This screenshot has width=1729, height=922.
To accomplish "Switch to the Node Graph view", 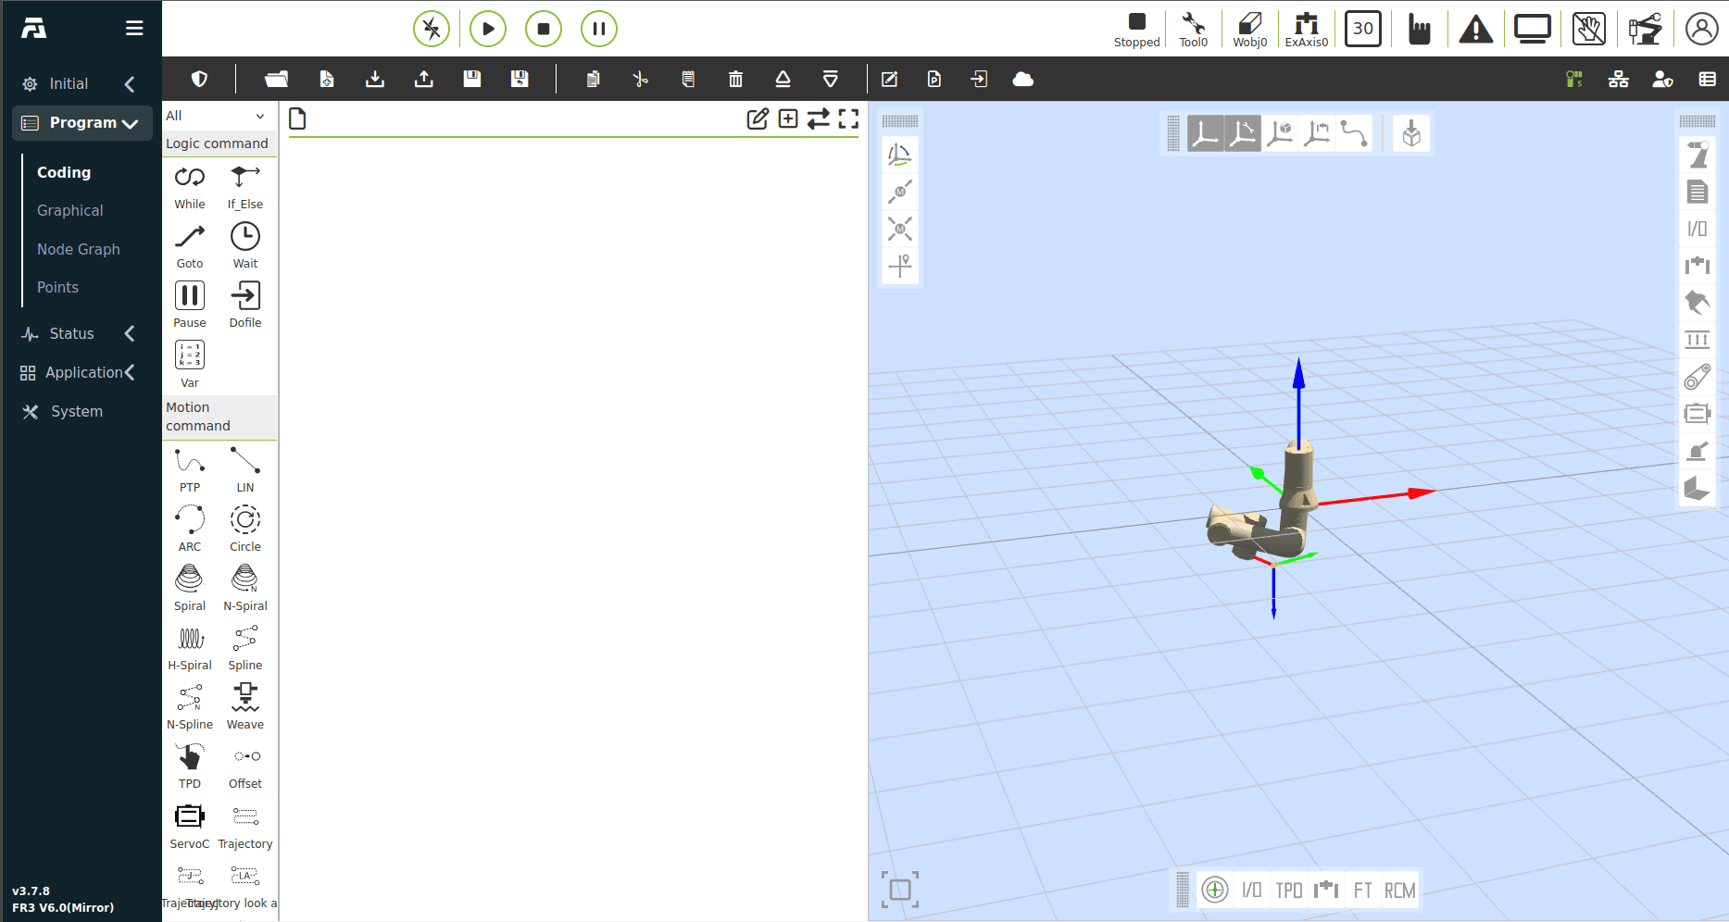I will click(79, 249).
